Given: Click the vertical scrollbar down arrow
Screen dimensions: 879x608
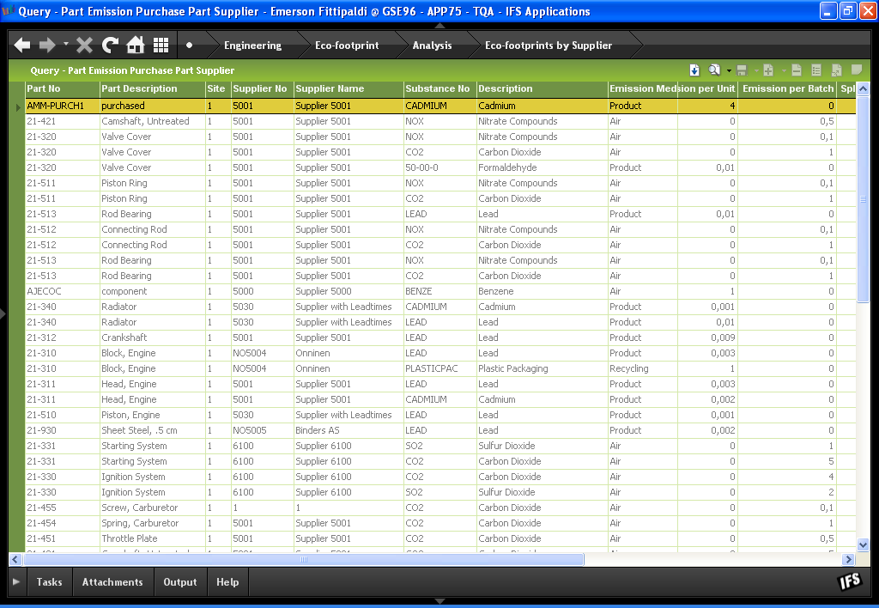Looking at the screenshot, I should (864, 544).
